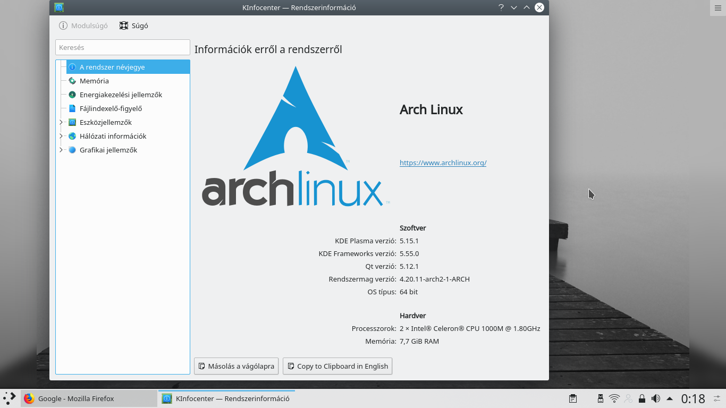Click the KDE Plasma version value 5.15.1

click(409, 241)
